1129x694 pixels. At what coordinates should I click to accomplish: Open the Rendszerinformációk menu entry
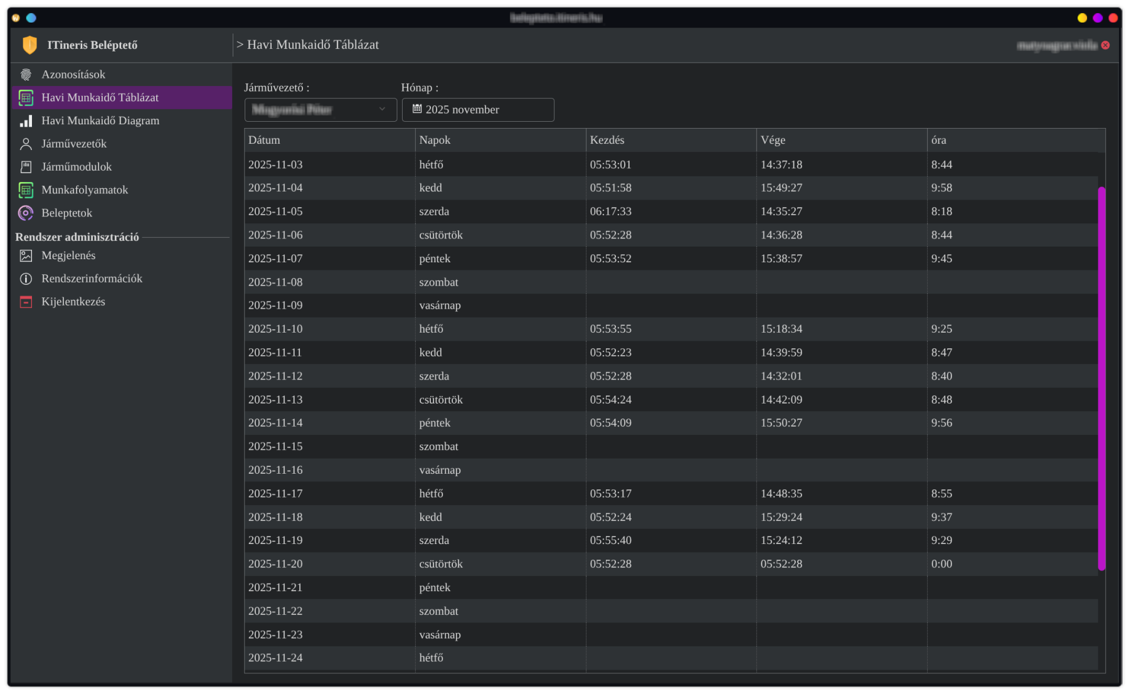92,279
